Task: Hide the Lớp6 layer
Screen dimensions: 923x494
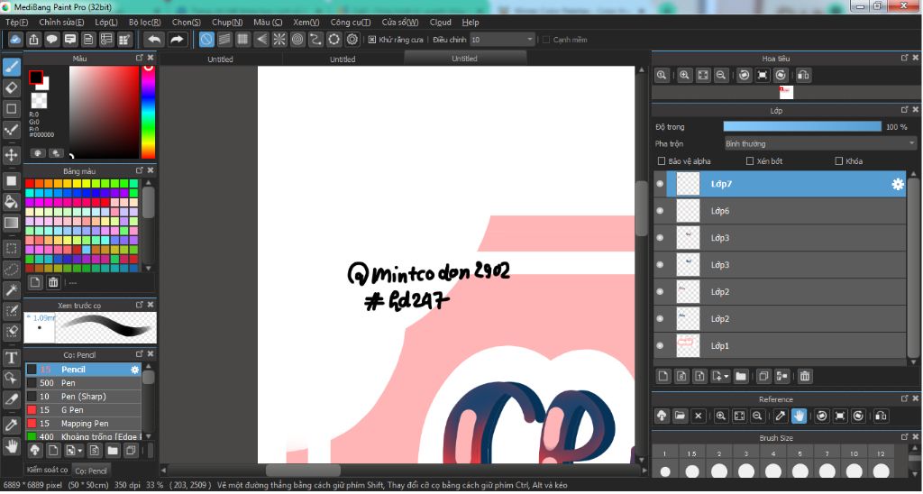Action: (x=660, y=211)
